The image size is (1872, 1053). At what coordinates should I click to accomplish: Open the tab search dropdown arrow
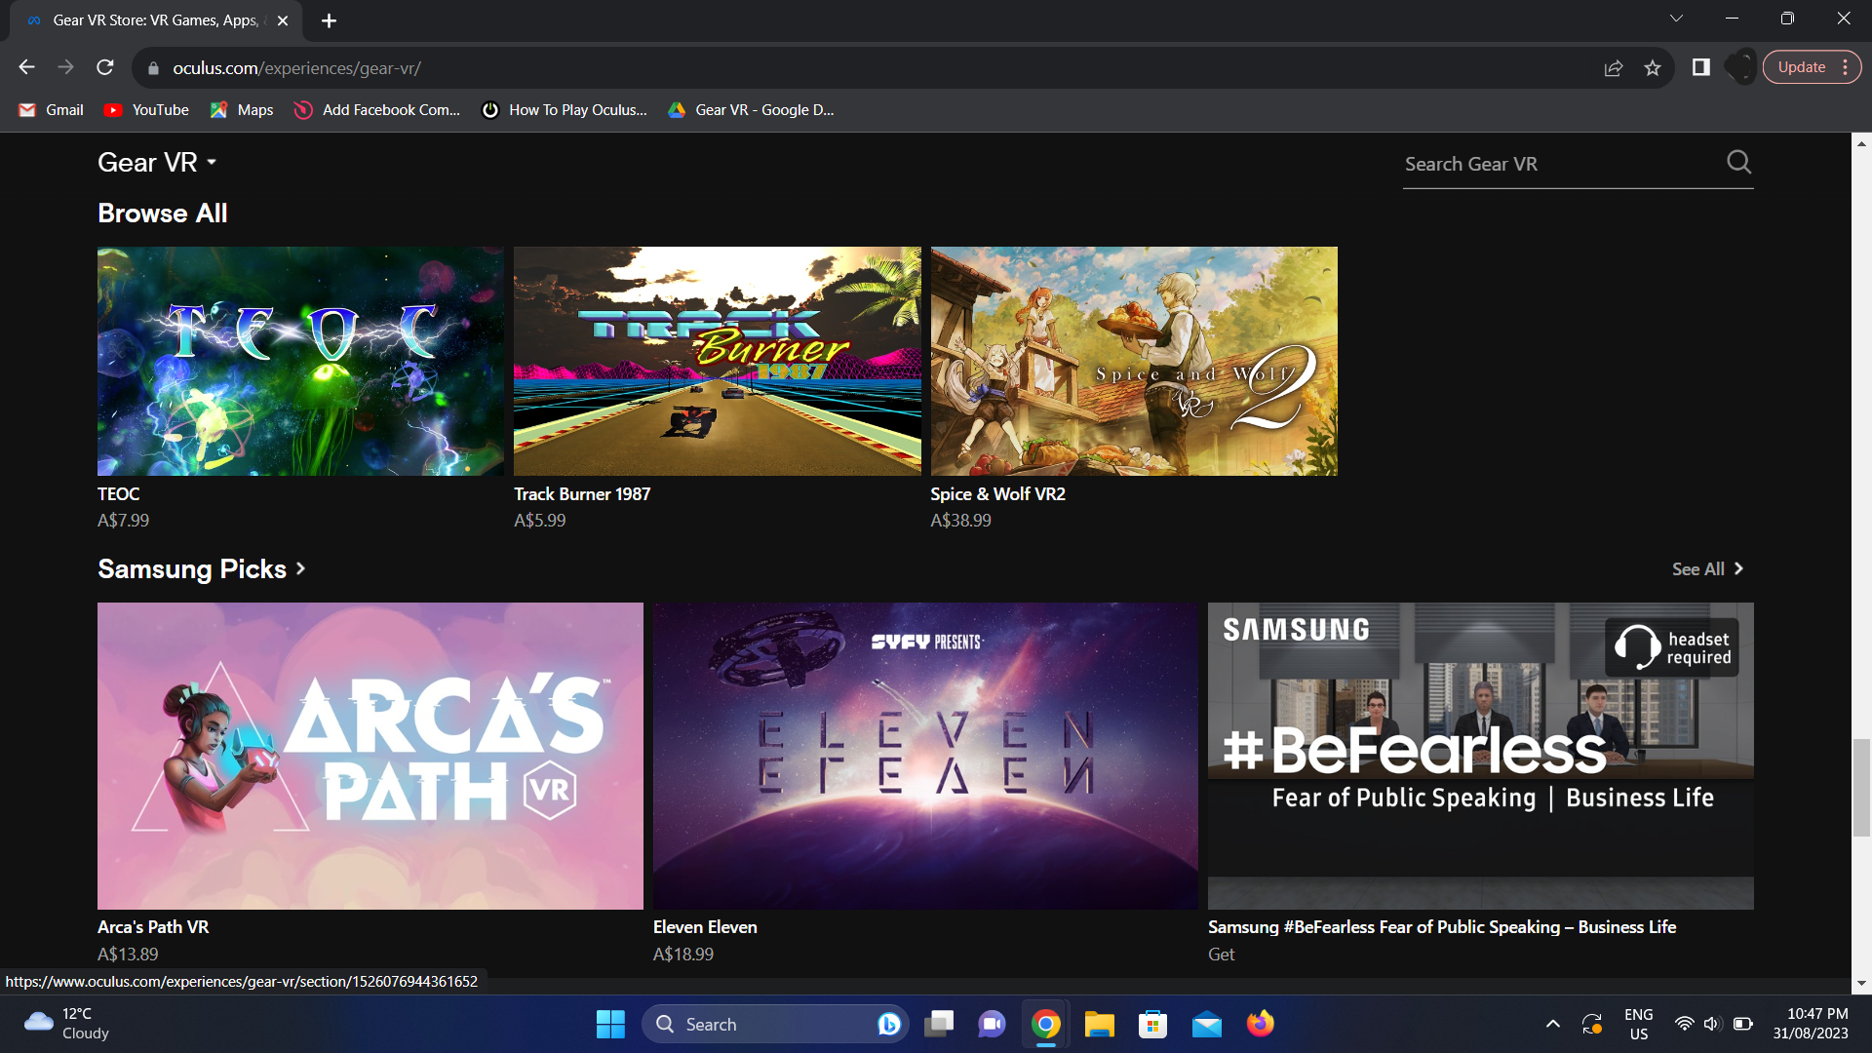click(1676, 19)
